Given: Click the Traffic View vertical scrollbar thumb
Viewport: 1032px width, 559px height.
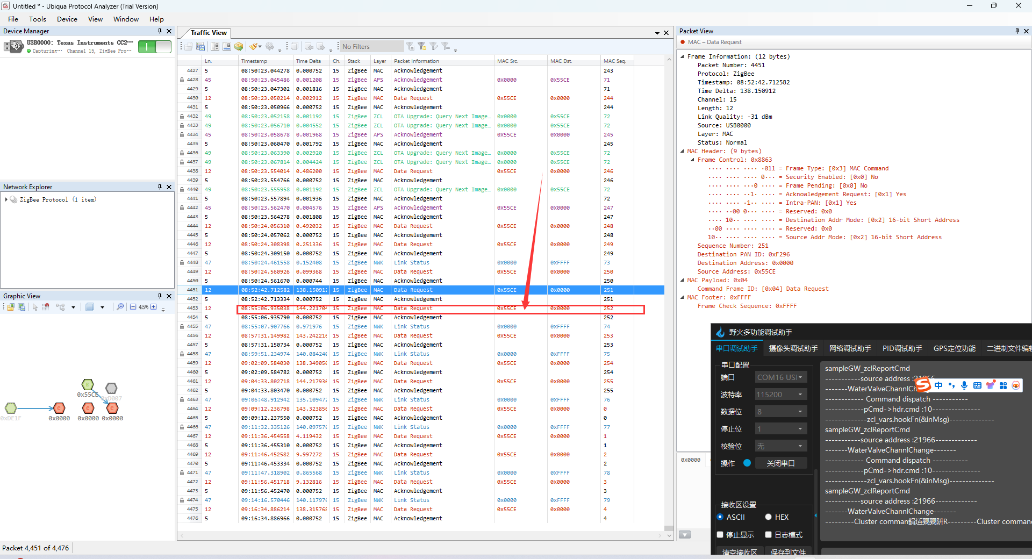Looking at the screenshot, I should pos(669,528).
